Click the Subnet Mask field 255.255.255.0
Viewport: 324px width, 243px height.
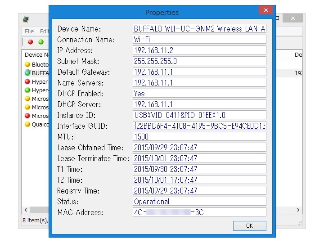199,61
